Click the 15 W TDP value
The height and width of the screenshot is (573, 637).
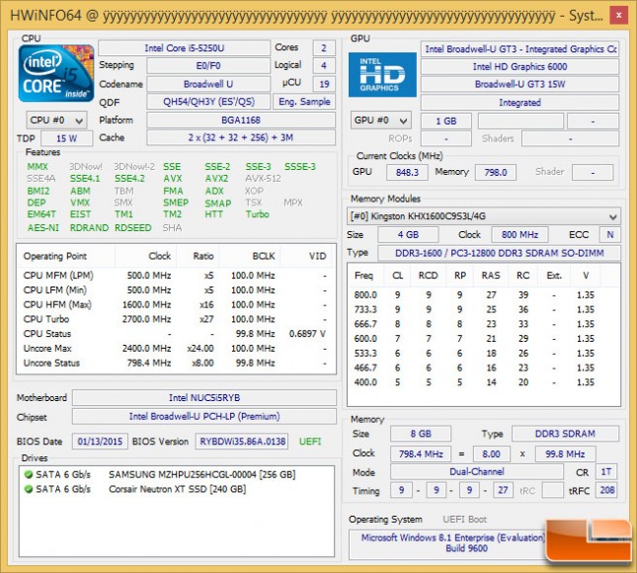66,138
